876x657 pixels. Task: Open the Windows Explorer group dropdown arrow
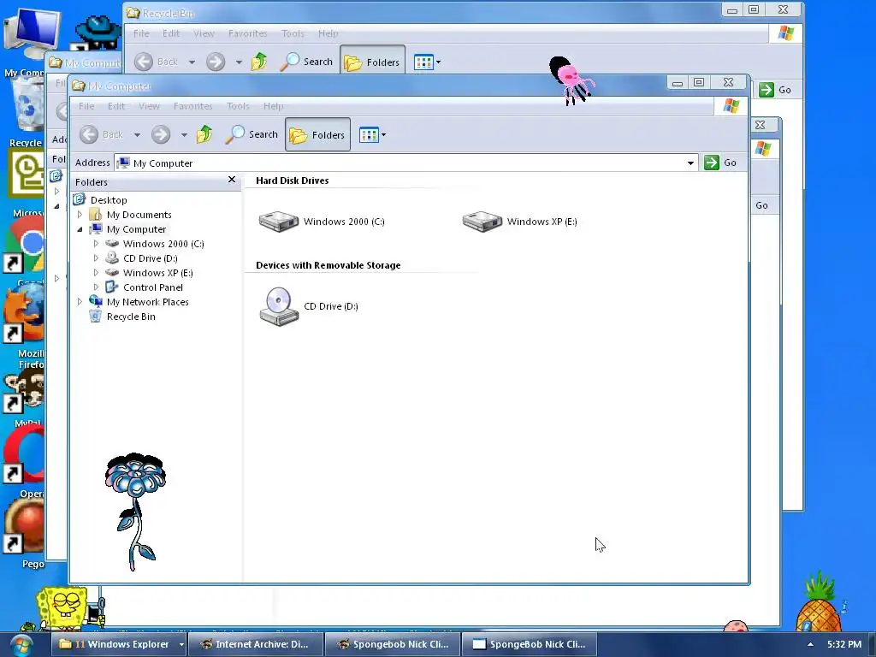181,644
